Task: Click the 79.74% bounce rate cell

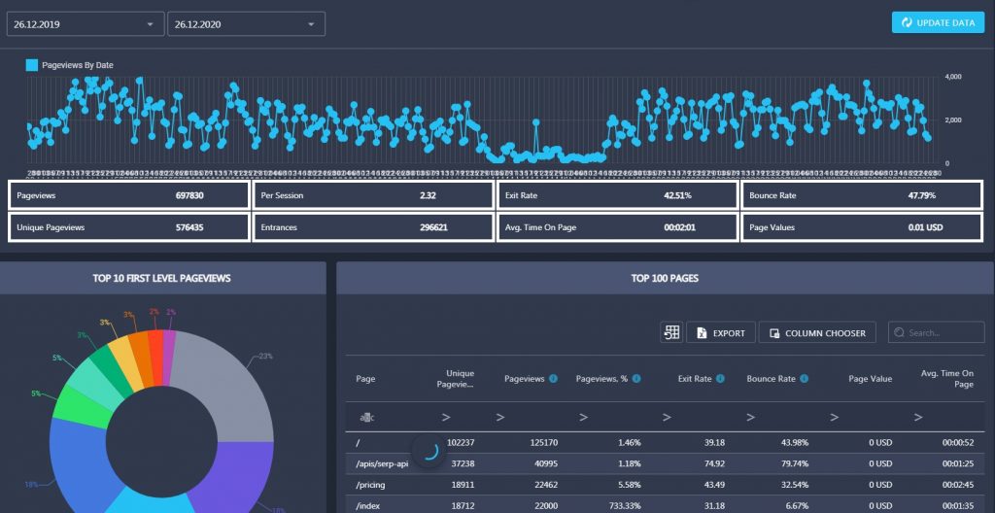Action: (x=794, y=463)
